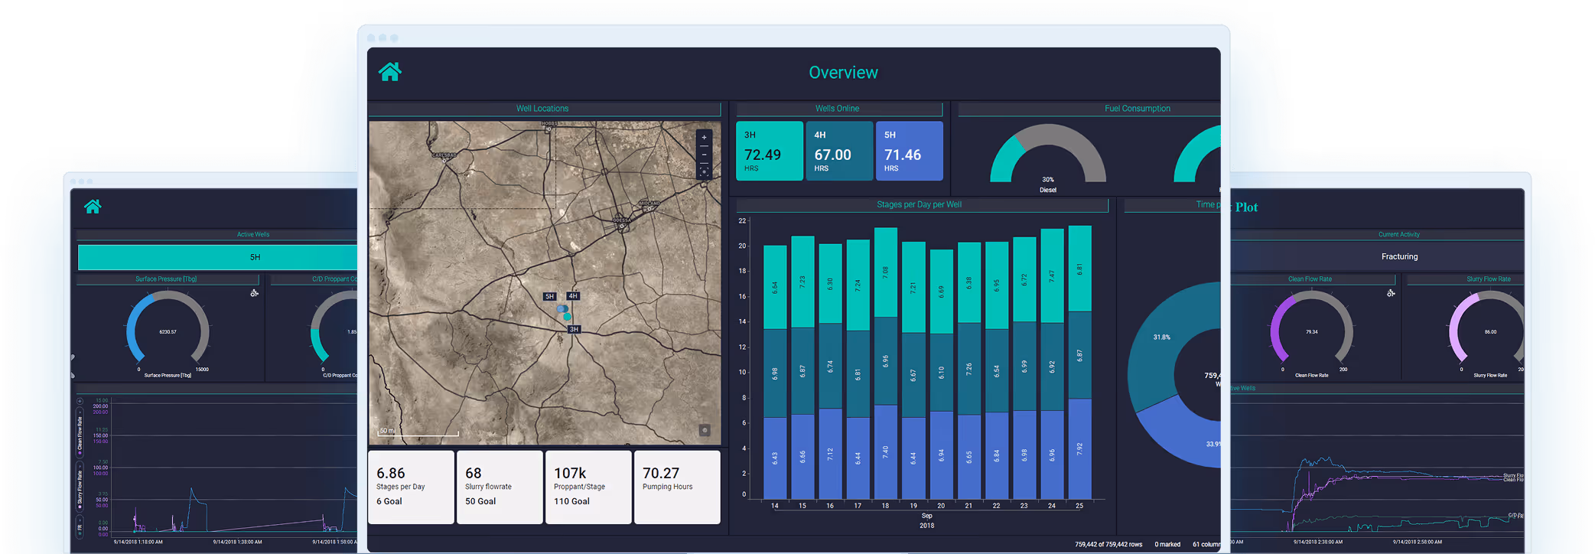Zoom out on the well locations map

705,155
